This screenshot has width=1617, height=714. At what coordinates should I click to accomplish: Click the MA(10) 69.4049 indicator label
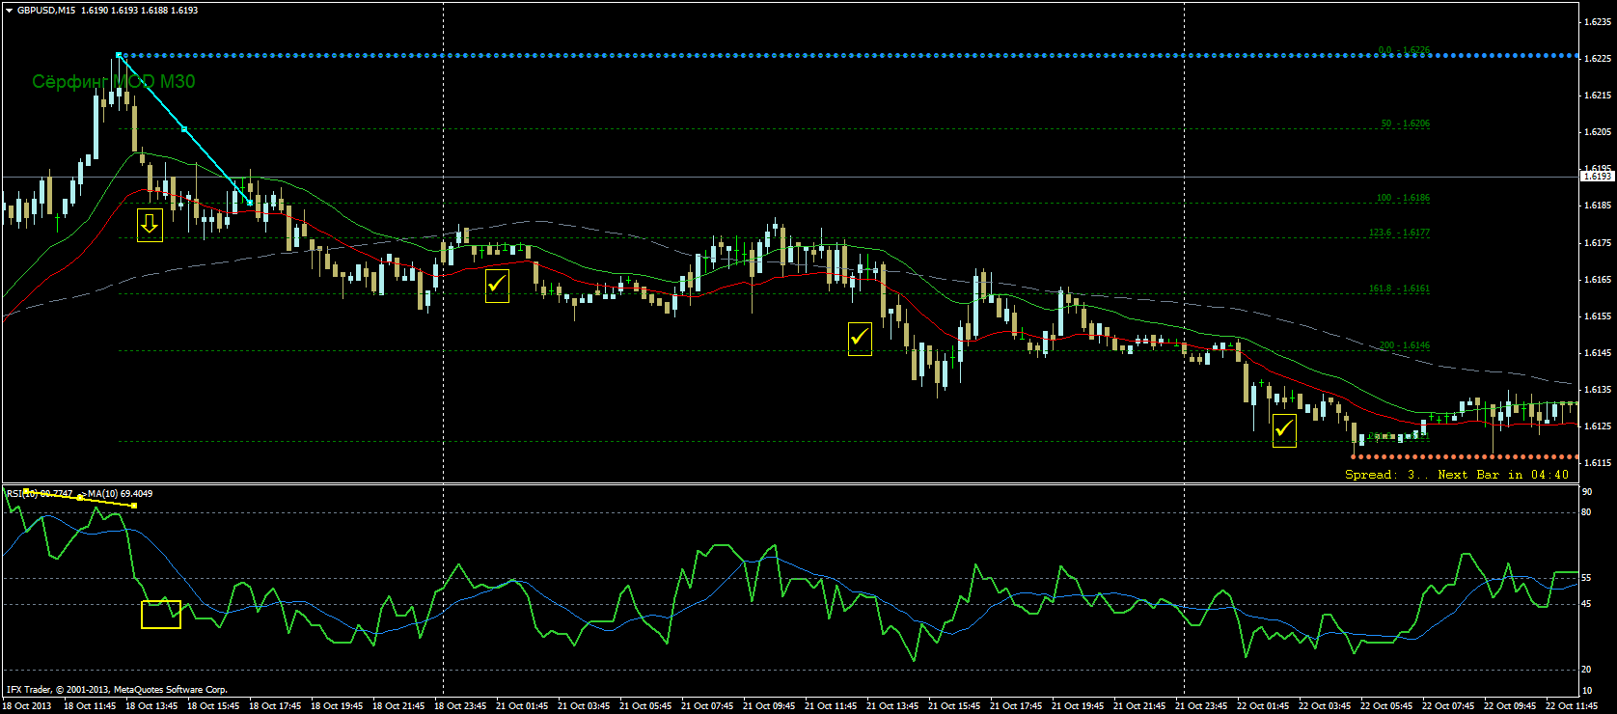click(x=120, y=494)
